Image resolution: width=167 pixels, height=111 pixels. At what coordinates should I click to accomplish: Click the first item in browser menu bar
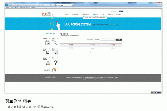[x=8, y=7]
